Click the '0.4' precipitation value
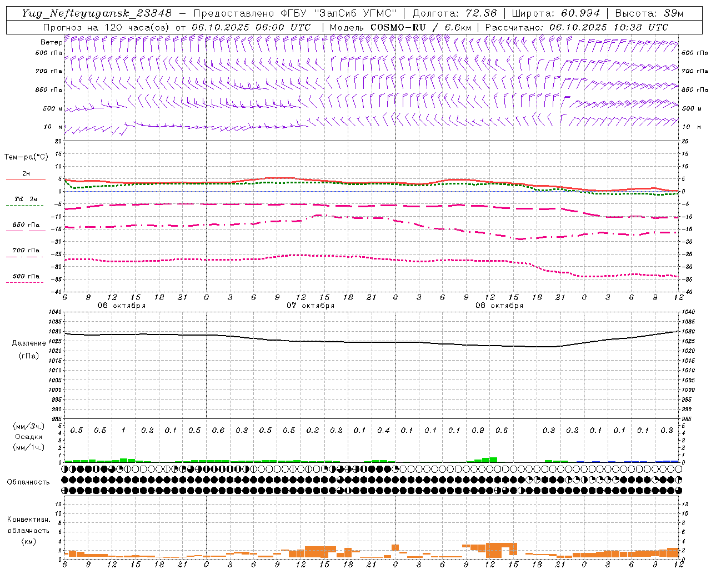This screenshot has width=711, height=569. (x=383, y=431)
